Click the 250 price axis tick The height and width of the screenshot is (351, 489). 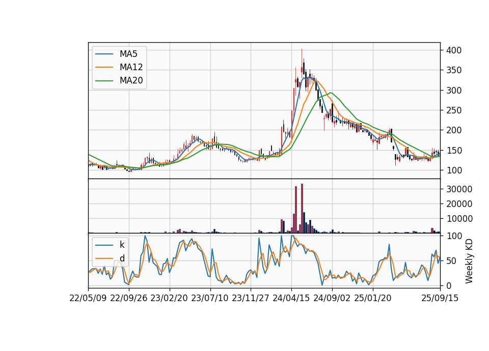(454, 110)
